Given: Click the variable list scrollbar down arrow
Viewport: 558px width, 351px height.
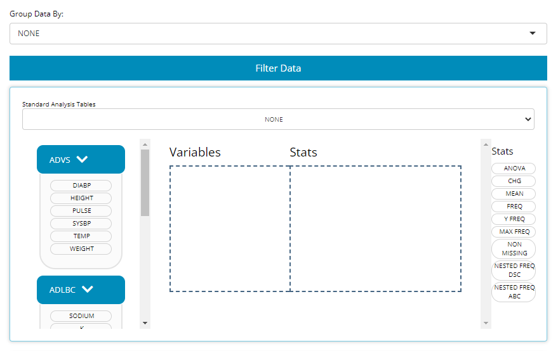Looking at the screenshot, I should [145, 323].
